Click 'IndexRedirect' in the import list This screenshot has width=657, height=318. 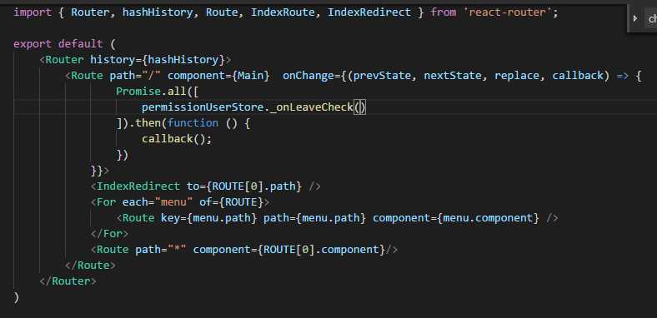pos(369,12)
